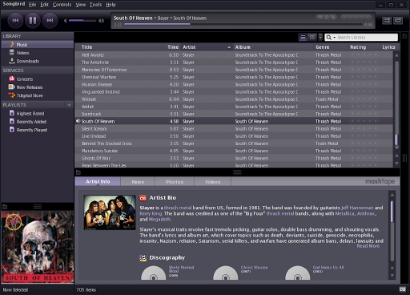Open the 7digital Store
This screenshot has height=295, width=410.
(x=38, y=95)
